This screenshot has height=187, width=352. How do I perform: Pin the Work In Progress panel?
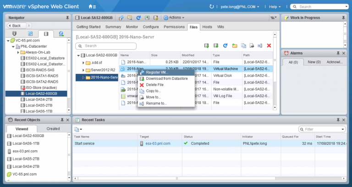343,18
